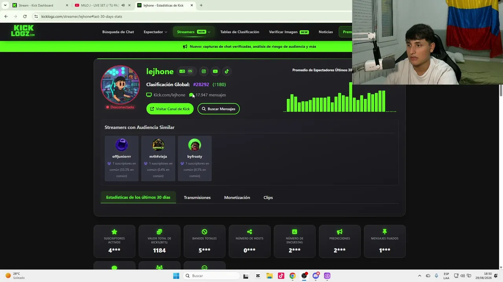Screen dimensions: 503x282
Task: Open lejhone's YouTube channel icon
Action: (215, 71)
